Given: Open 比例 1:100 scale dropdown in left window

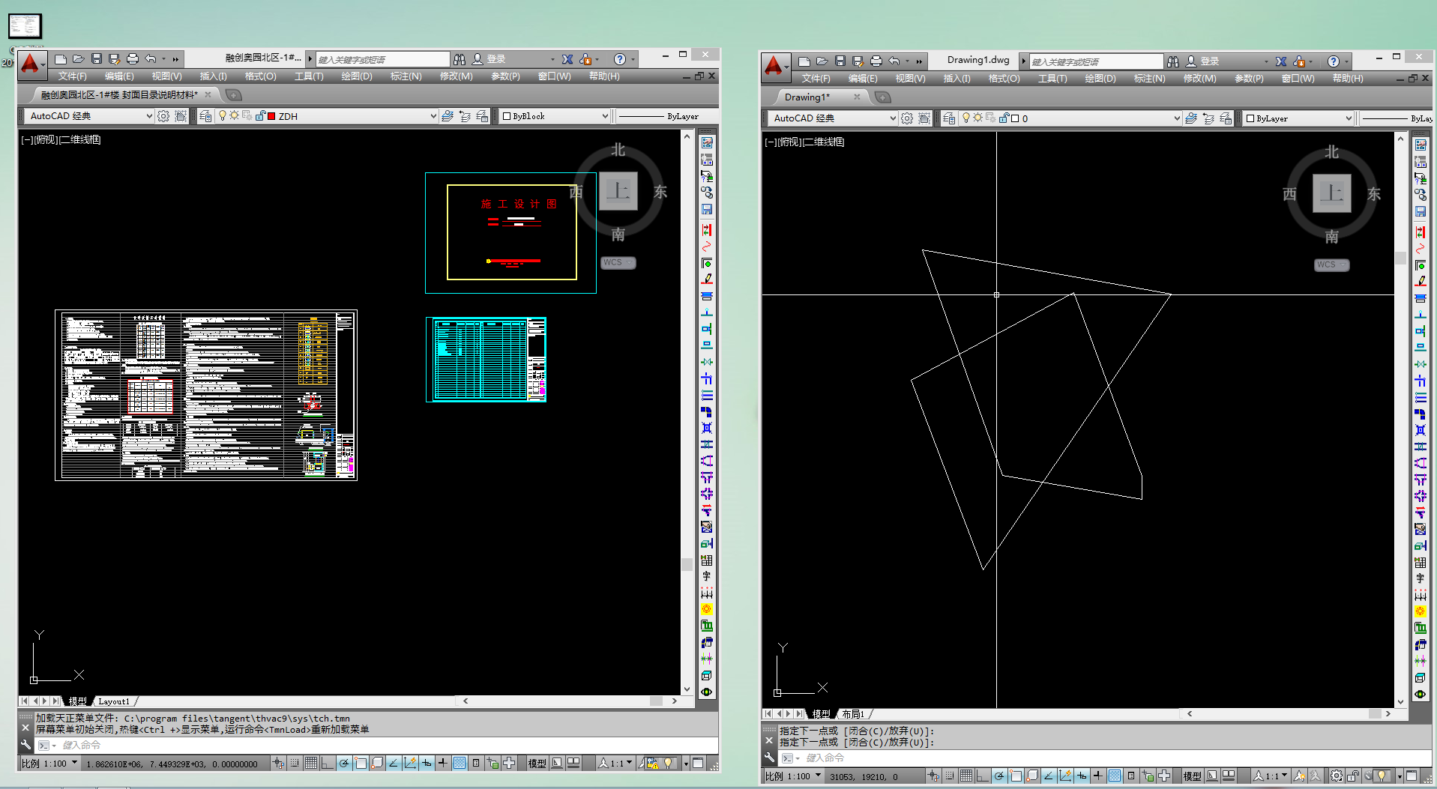Looking at the screenshot, I should [74, 763].
